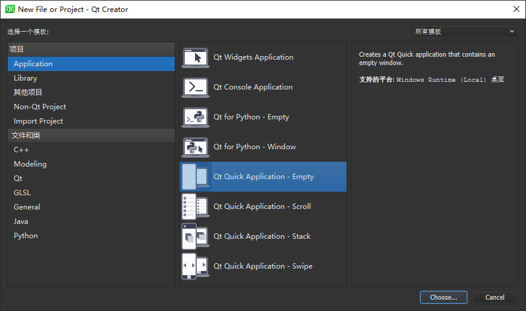Choose the Qt Quick Application - Stack label
526x311 pixels.
tap(262, 236)
